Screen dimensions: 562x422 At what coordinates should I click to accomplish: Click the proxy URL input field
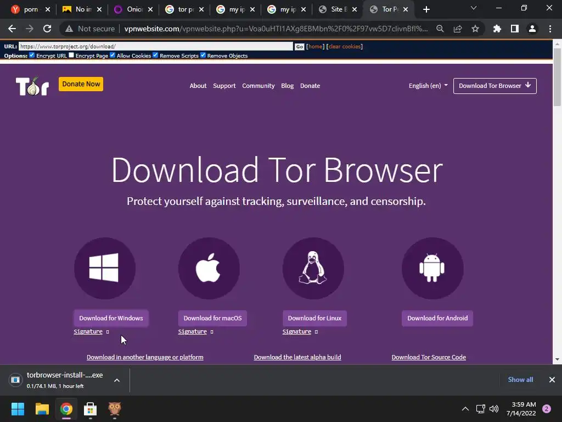pos(156,46)
